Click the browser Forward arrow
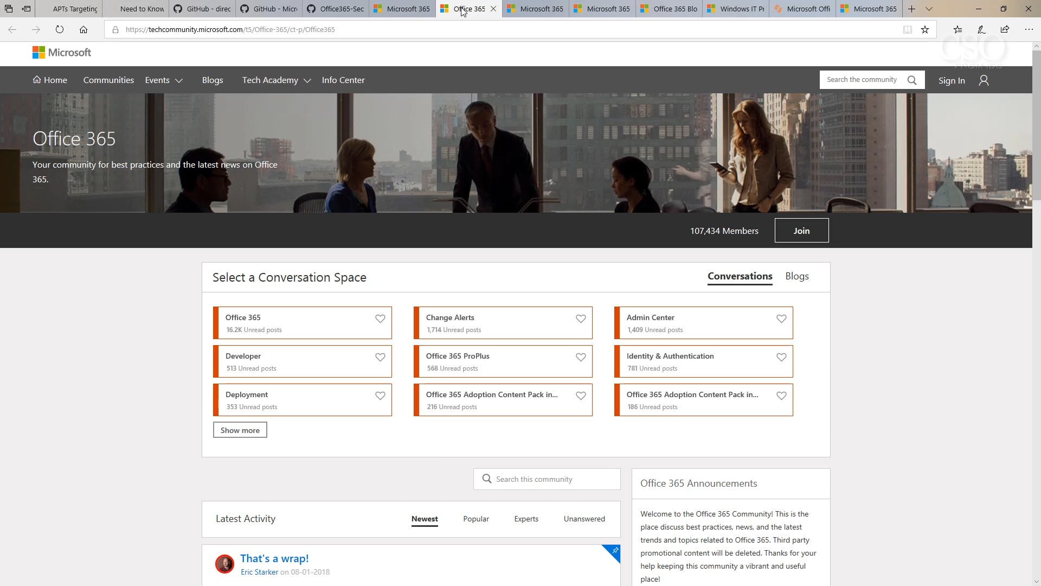 click(36, 29)
